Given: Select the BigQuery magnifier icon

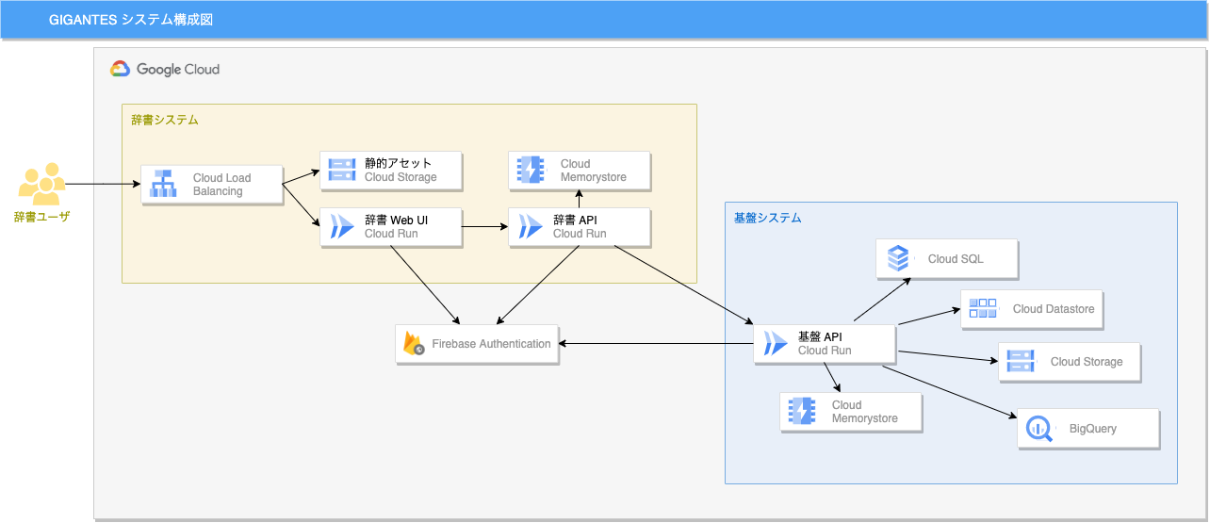Looking at the screenshot, I should pos(1039,429).
